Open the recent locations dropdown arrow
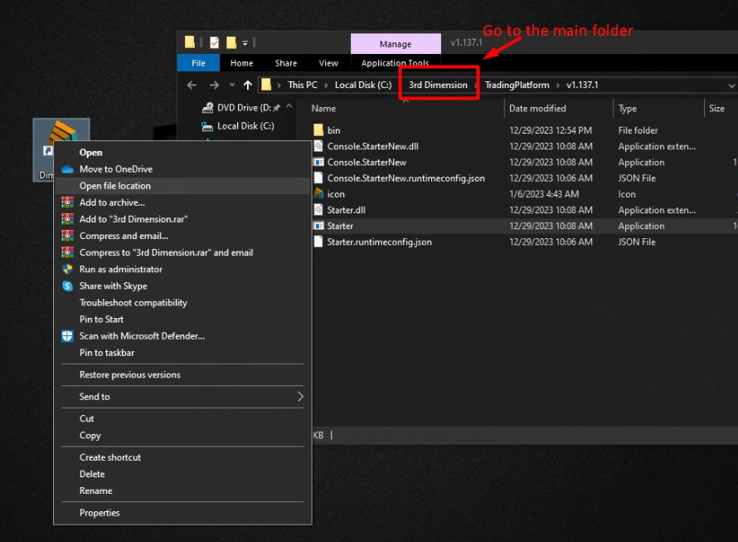Screen dimensions: 738x542 (232, 85)
